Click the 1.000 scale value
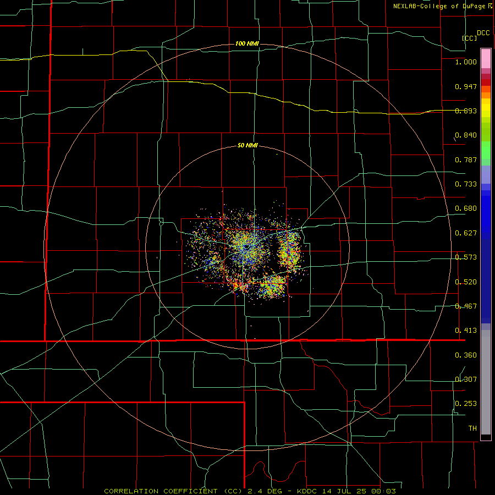Screen dimensions: 495x495 466,62
